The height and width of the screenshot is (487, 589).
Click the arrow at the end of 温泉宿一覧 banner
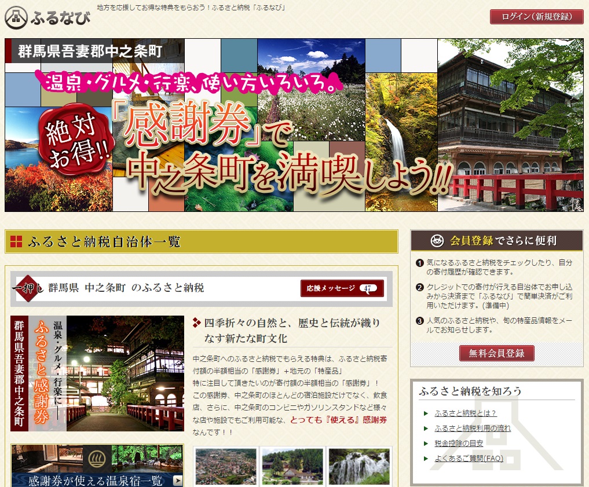coord(177,480)
